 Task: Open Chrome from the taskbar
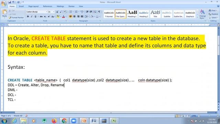click(x=64, y=121)
